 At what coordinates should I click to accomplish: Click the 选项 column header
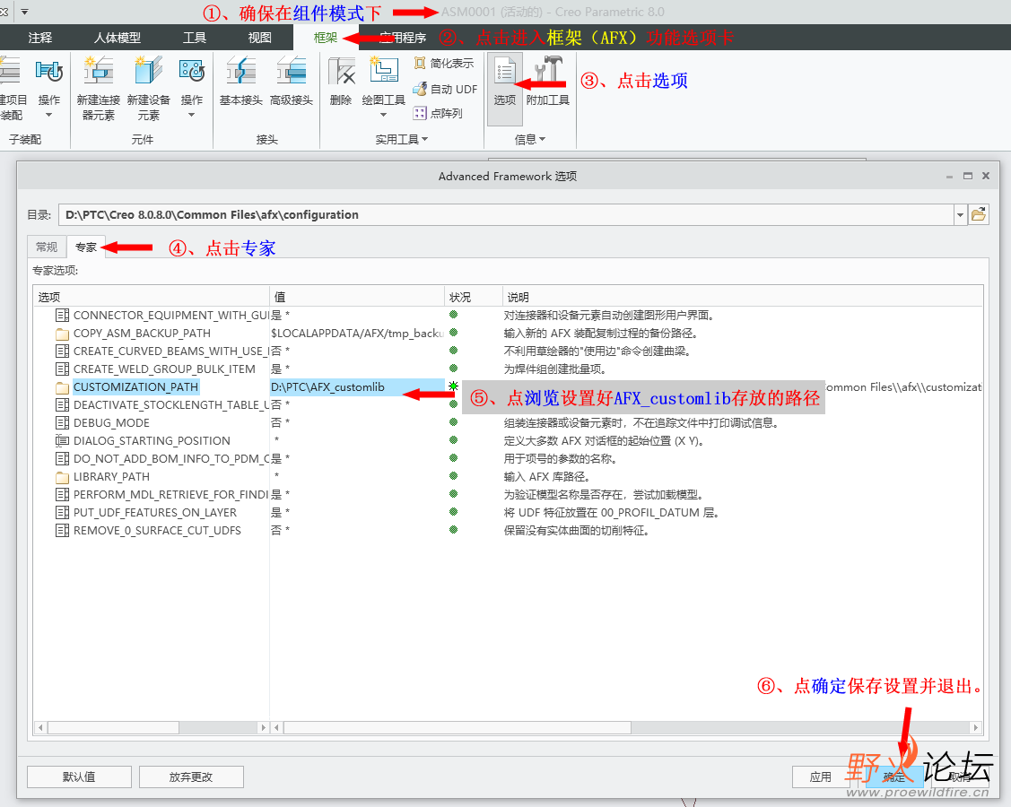(152, 297)
